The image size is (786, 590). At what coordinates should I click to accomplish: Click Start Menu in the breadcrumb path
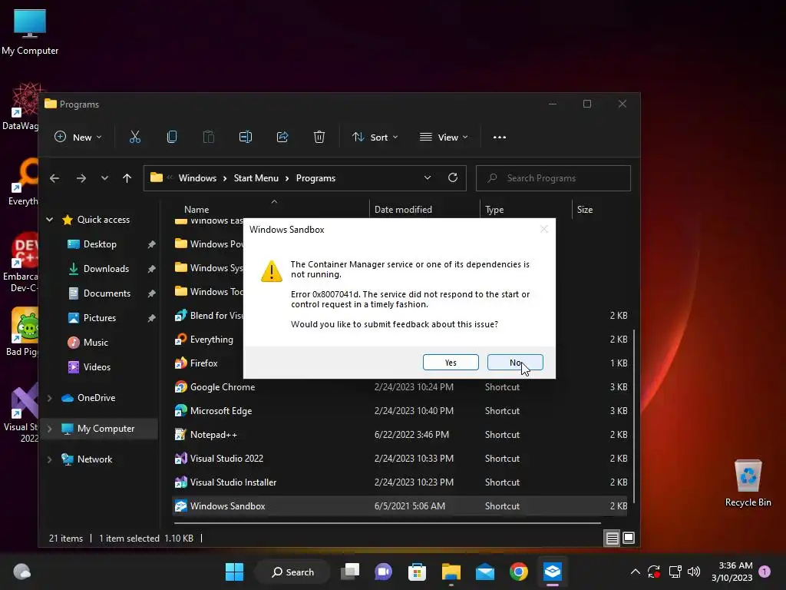pos(256,178)
